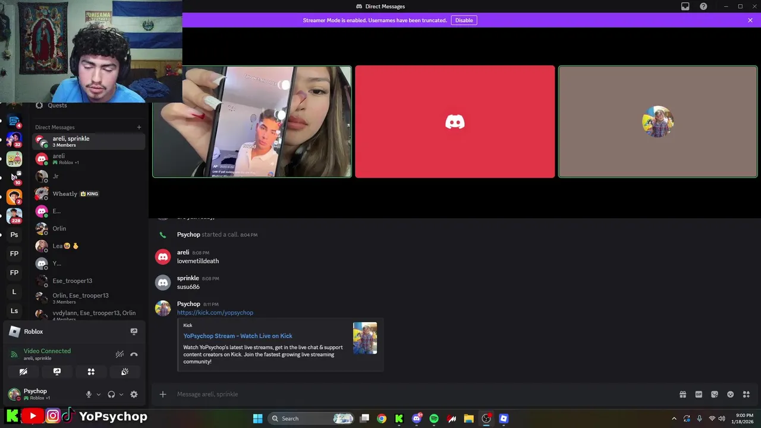This screenshot has height=428, width=761.
Task: Add attachment with the plus button
Action: (x=162, y=394)
